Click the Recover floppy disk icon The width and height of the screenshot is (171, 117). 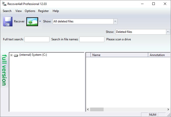pos(8,21)
